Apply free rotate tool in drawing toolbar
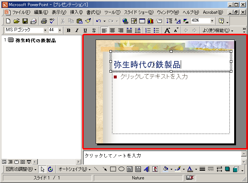The width and height of the screenshot is (248, 183). tap(51, 169)
